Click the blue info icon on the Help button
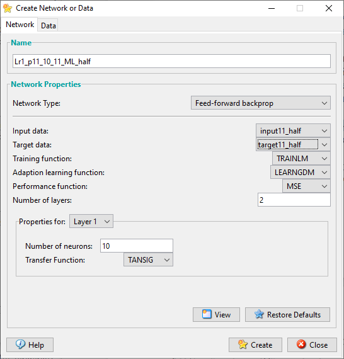This screenshot has height=359, width=344. (x=20, y=345)
